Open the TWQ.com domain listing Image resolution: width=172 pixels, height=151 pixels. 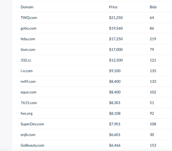tap(29, 18)
